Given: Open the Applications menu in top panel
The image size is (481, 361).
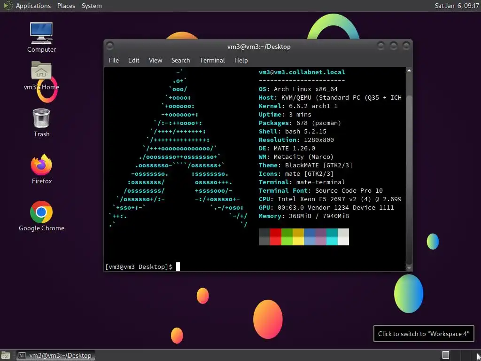Looking at the screenshot, I should (33, 6).
